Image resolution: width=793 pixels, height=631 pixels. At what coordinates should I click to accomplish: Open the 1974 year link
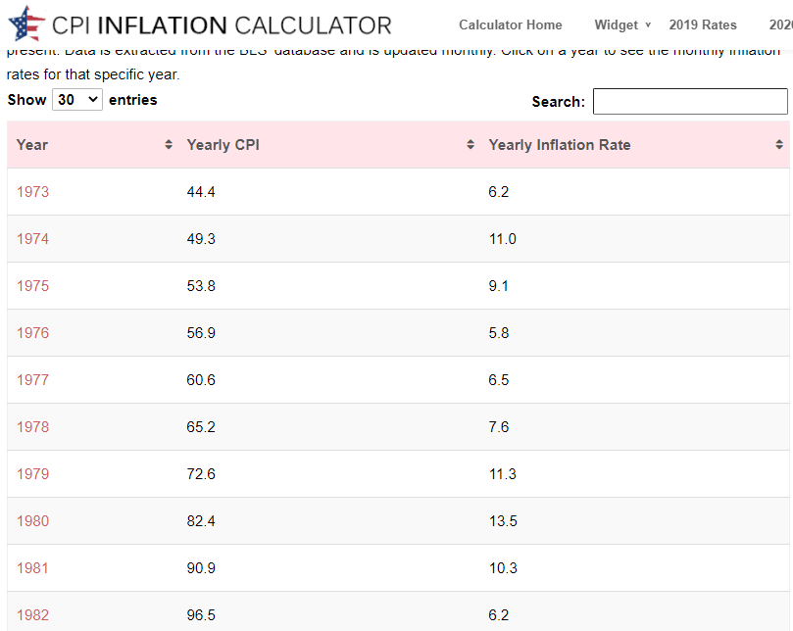pyautogui.click(x=32, y=239)
